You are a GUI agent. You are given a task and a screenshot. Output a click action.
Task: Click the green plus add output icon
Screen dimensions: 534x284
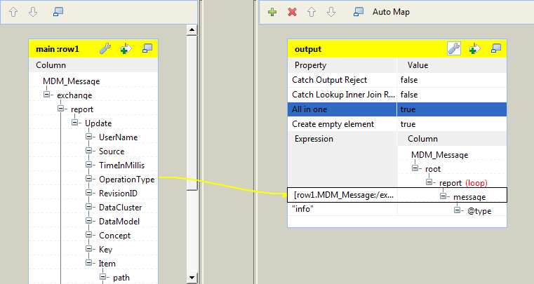[x=272, y=13]
